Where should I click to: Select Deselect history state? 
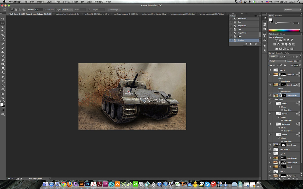pos(244,40)
